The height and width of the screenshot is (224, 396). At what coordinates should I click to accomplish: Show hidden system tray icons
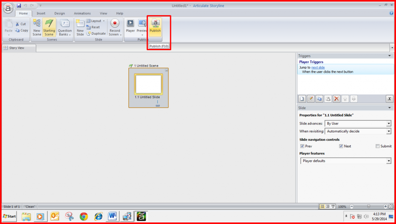[x=346, y=216]
